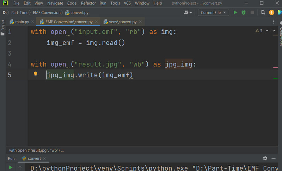Click the yellow lightbulb quick-fix icon
The width and height of the screenshot is (282, 171).
point(36,74)
